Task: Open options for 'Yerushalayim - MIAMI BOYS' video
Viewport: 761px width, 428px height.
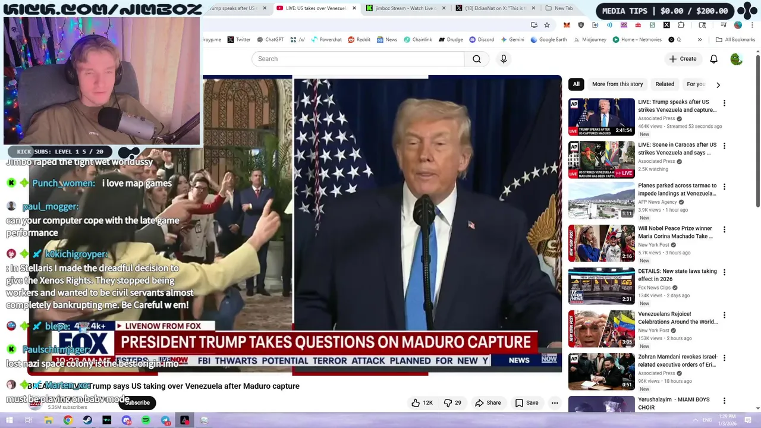Action: click(x=724, y=401)
